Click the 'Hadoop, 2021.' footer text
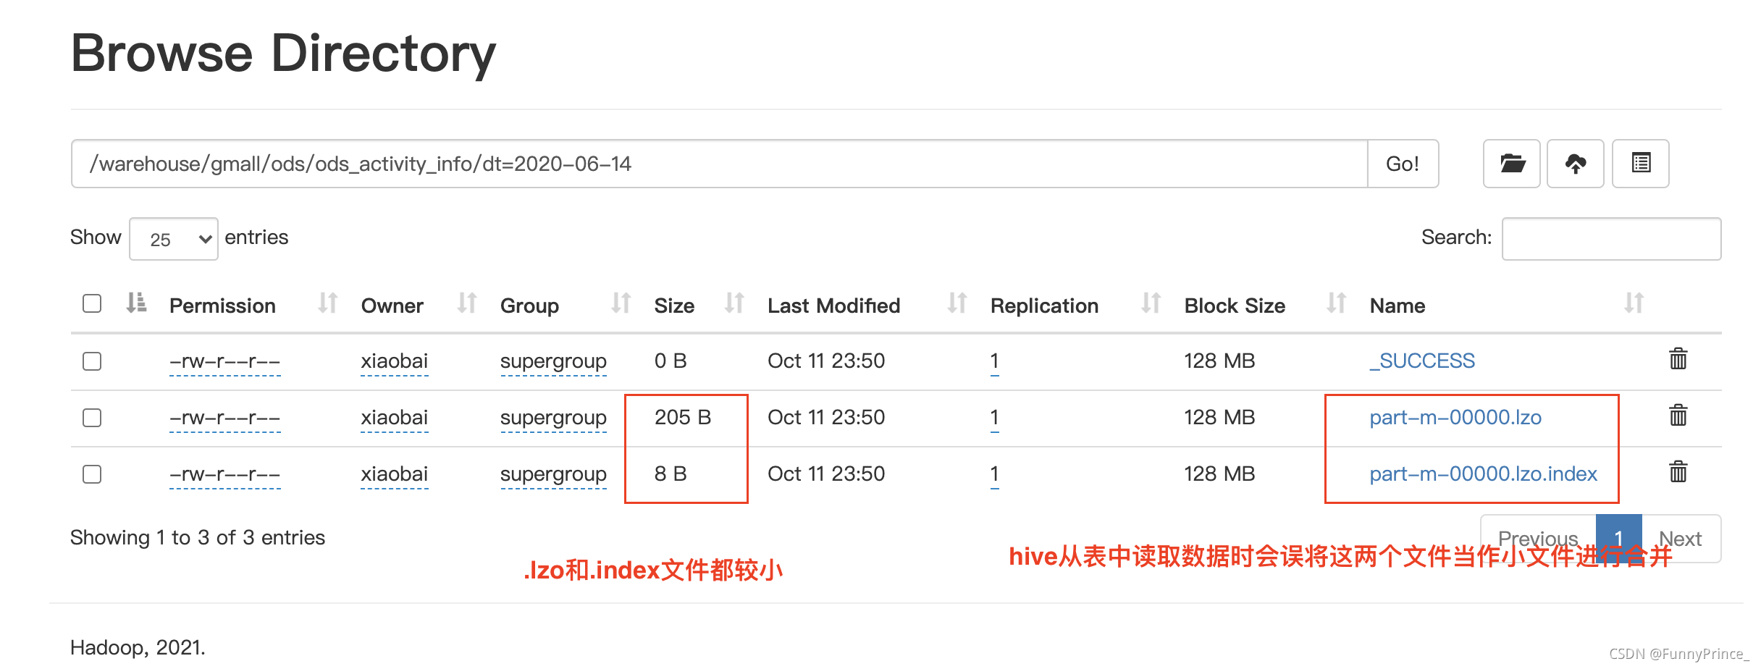Image resolution: width=1761 pixels, height=669 pixels. [138, 647]
